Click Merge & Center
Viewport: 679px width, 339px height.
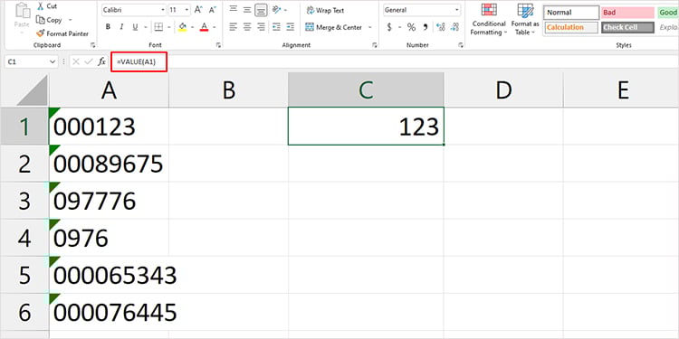pyautogui.click(x=333, y=27)
